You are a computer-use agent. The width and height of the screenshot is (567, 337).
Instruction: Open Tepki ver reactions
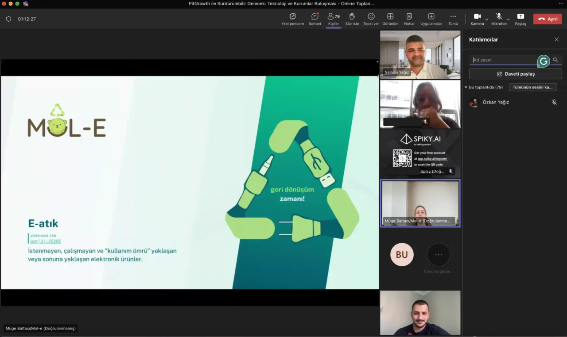371,19
